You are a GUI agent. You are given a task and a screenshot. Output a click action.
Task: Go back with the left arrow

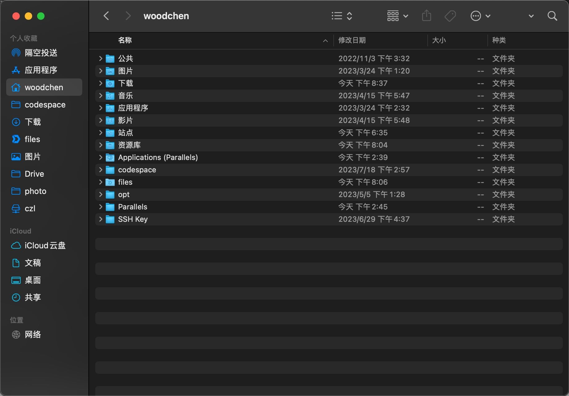[106, 16]
